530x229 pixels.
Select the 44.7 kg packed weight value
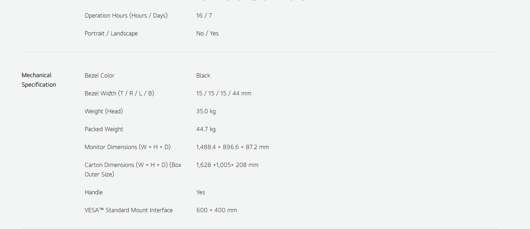206,129
